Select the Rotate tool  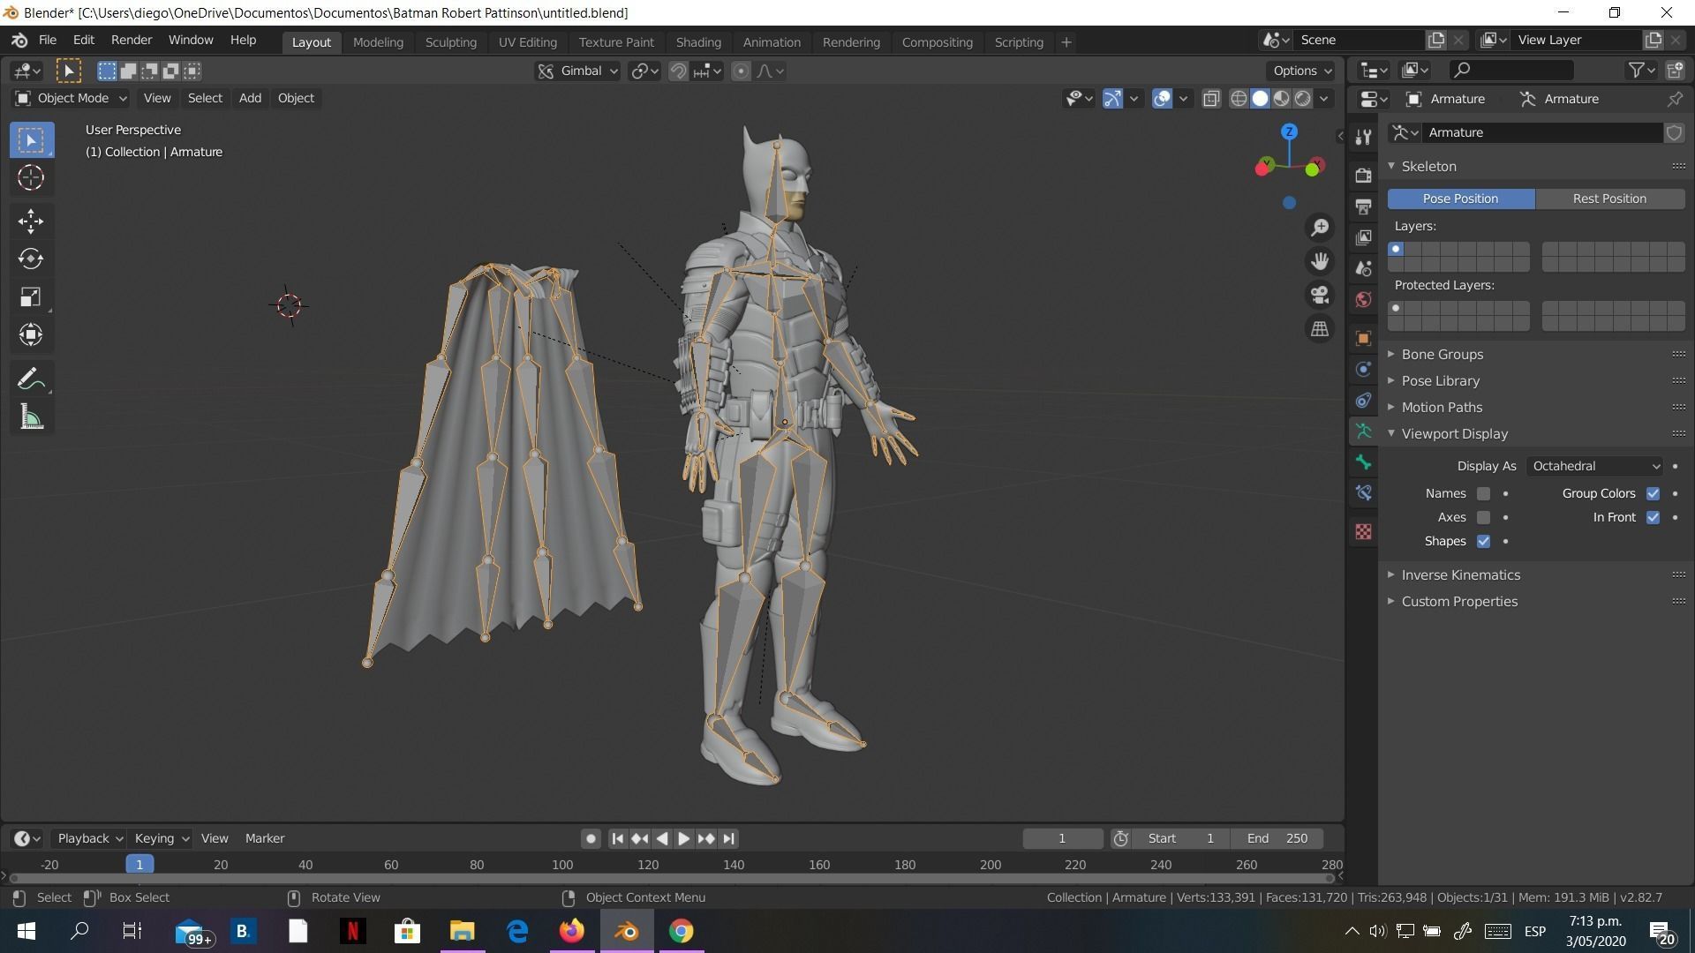pyautogui.click(x=31, y=259)
